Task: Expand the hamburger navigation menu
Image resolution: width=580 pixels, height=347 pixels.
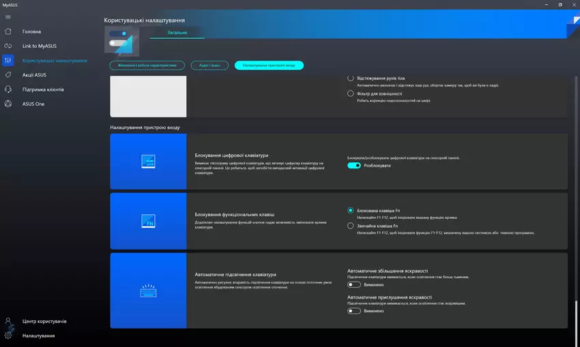Action: (x=8, y=17)
